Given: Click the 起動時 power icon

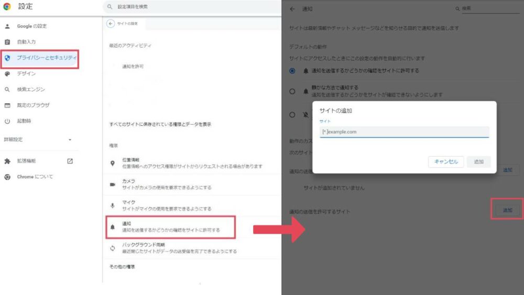Looking at the screenshot, I should 7,121.
